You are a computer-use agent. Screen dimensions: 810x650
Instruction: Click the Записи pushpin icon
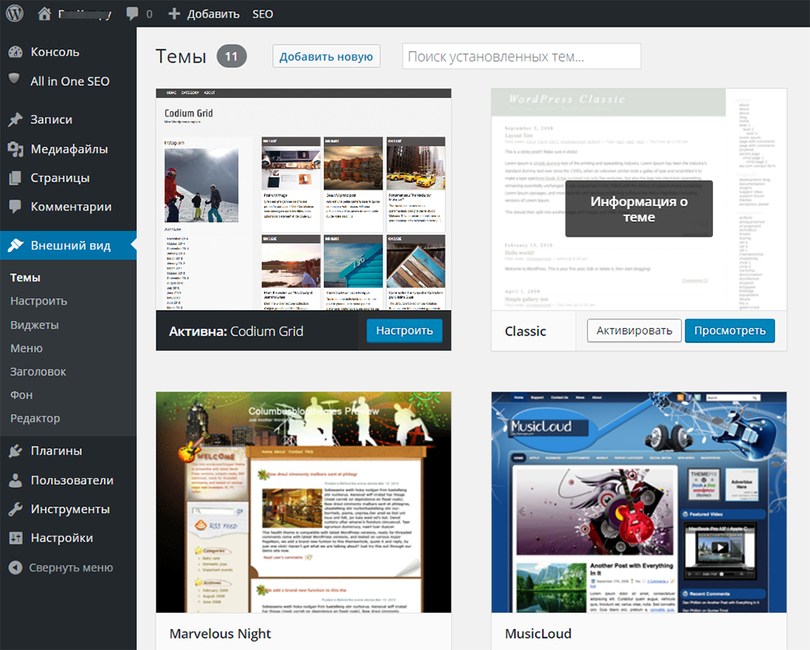15,120
